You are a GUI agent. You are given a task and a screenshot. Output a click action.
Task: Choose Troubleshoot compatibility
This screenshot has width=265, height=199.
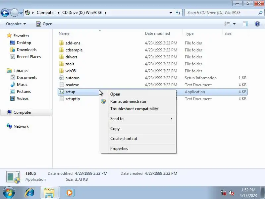[137, 109]
